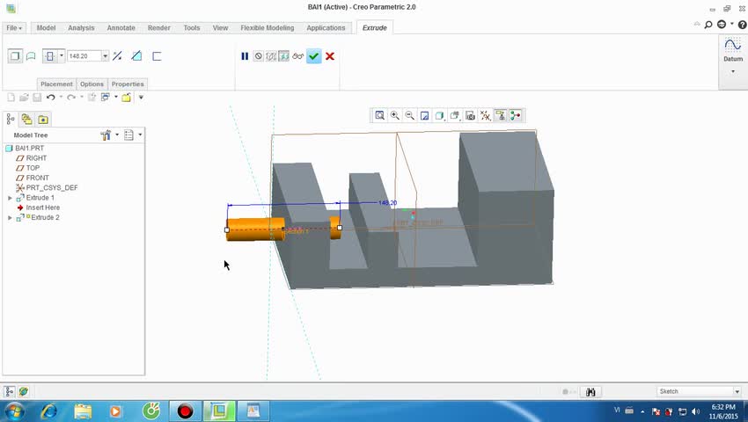
Task: Open the Datum Display Filters icon
Action: pyautogui.click(x=485, y=115)
